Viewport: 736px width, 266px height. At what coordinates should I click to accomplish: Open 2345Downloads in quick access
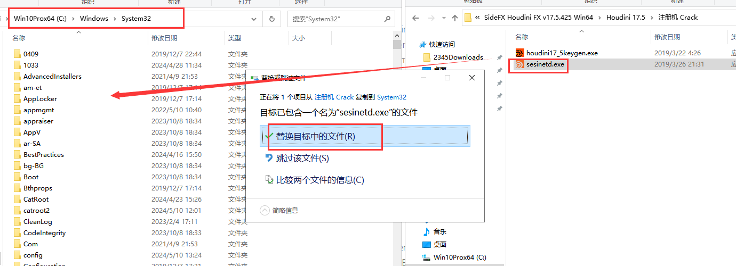pos(458,57)
